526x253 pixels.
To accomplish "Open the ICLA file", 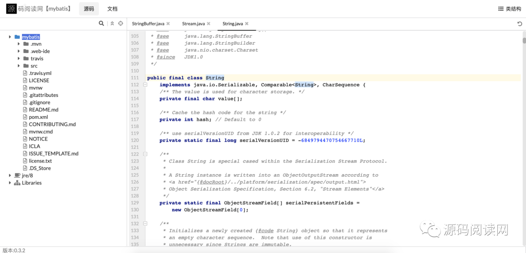I will (35, 146).
